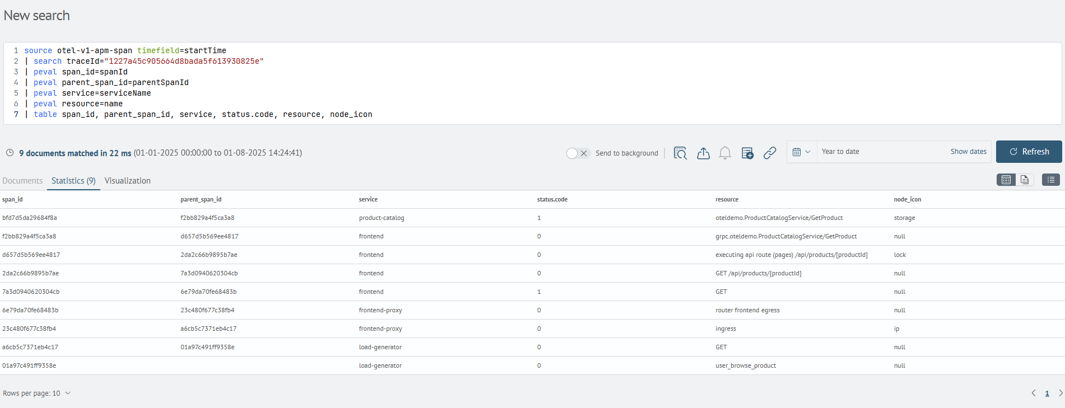Go to next results page arrow
1065x408 pixels.
pos(1060,393)
